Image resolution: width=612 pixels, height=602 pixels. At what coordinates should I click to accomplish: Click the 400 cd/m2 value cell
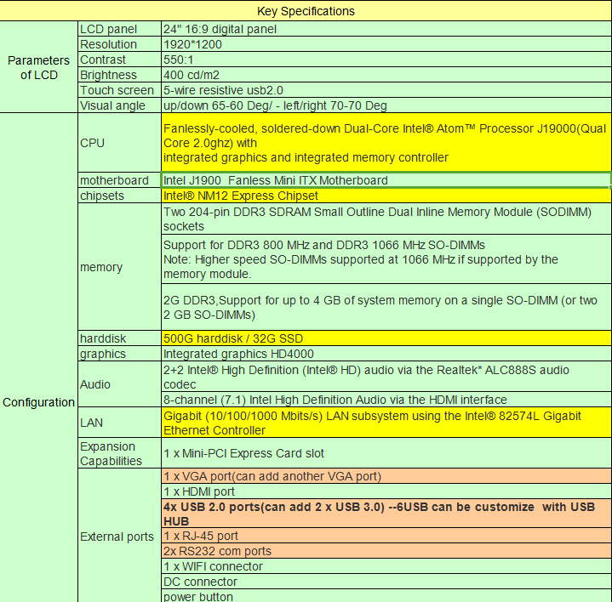[x=386, y=75]
